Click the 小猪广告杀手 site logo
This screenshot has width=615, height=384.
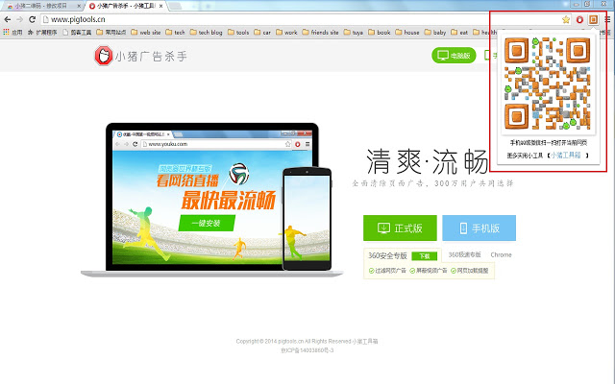tap(140, 56)
